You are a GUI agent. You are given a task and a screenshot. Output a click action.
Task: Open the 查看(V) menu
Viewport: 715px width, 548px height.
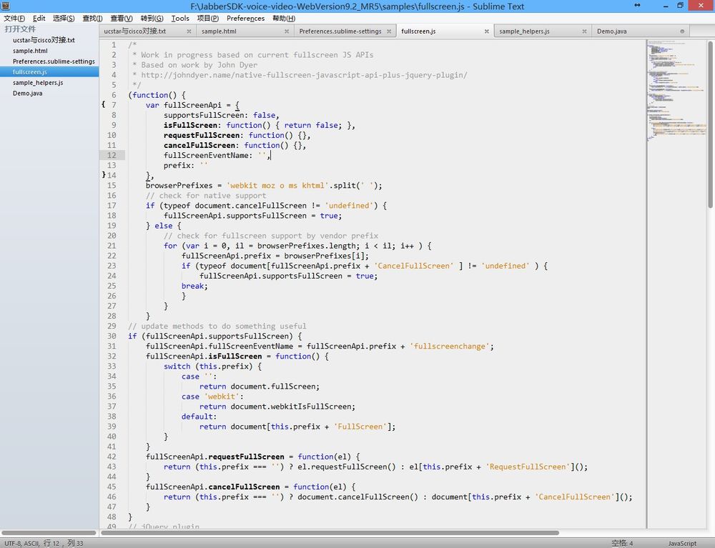(x=122, y=19)
